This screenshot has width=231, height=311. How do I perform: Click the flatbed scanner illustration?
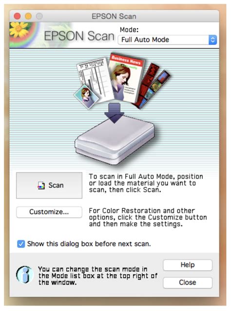(115, 141)
